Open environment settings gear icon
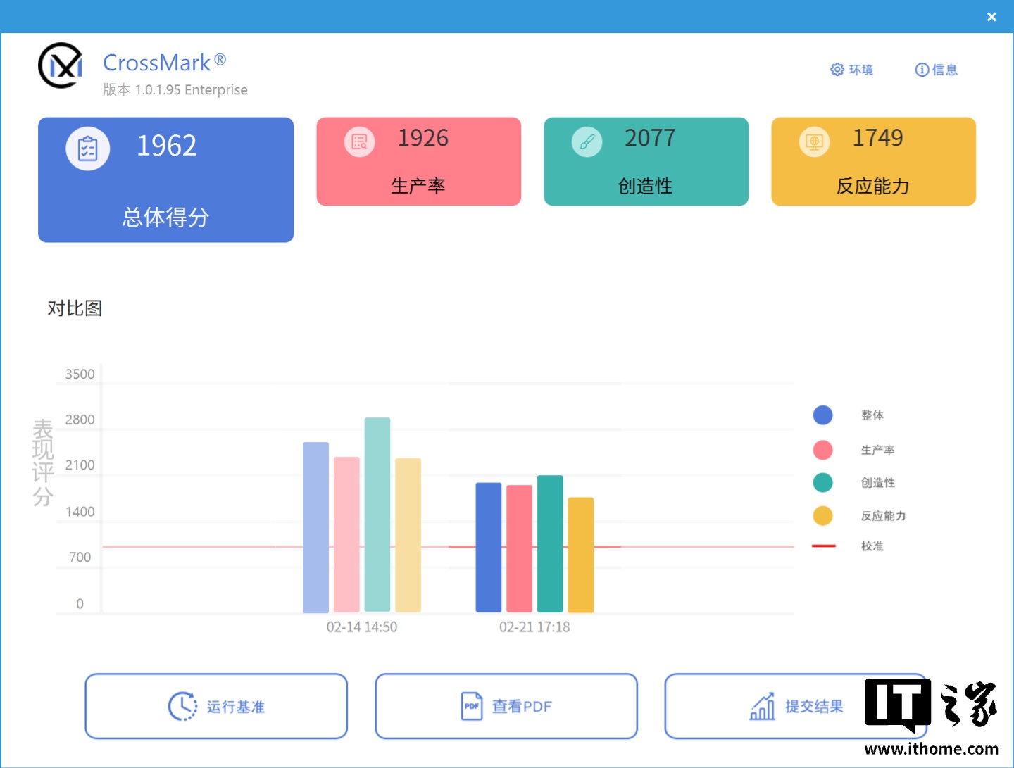 pyautogui.click(x=837, y=70)
